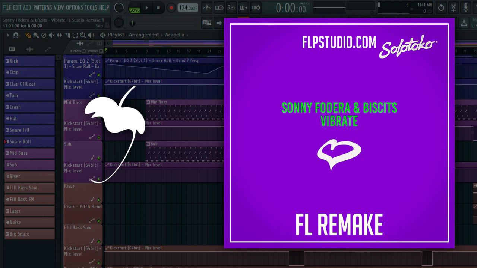Click the record button
The image size is (477, 268).
point(171,7)
